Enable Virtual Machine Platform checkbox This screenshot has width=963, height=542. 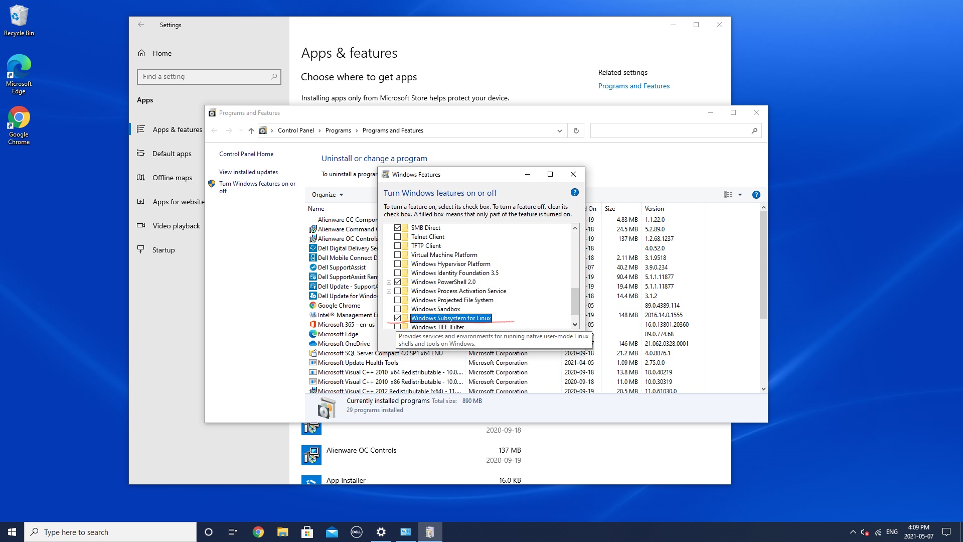[x=397, y=255]
